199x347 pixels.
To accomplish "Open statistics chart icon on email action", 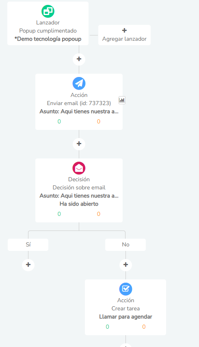I will click(x=122, y=100).
